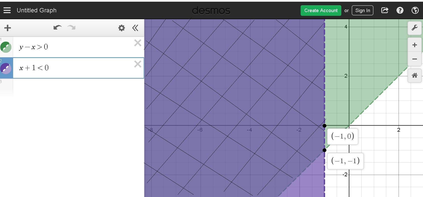Click the point at (−1, 0)
The width and height of the screenshot is (423, 197).
[x=325, y=126]
